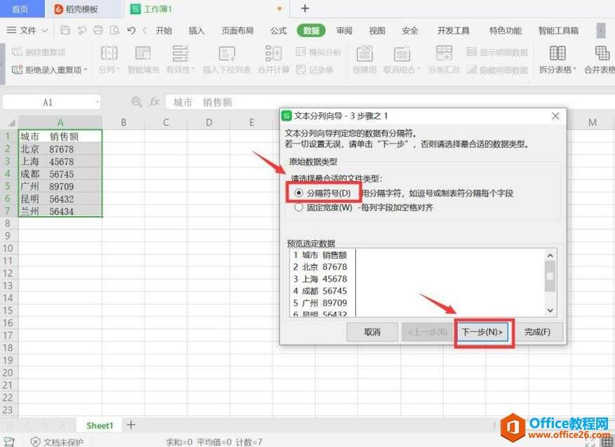
Task: Add a new document tab with plus
Action: tap(305, 8)
